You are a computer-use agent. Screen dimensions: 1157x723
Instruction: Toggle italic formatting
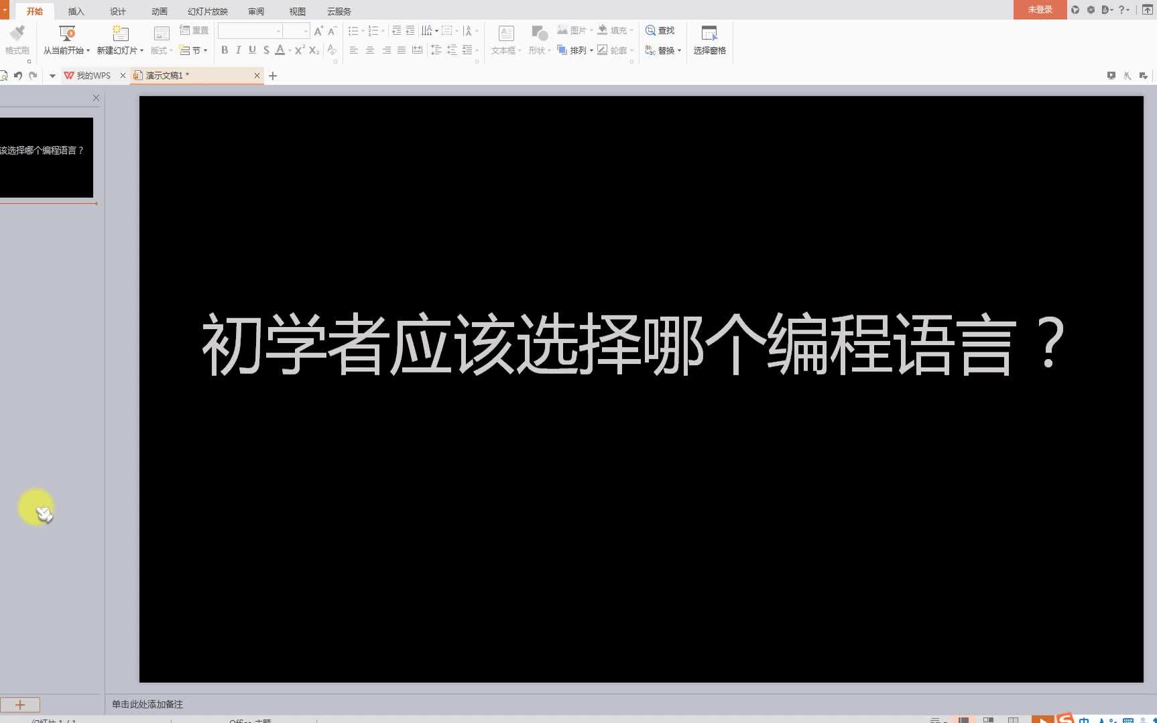pos(238,50)
